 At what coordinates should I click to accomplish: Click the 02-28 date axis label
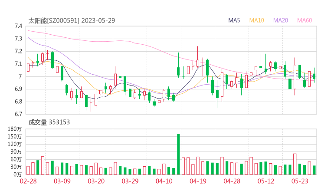(28, 181)
